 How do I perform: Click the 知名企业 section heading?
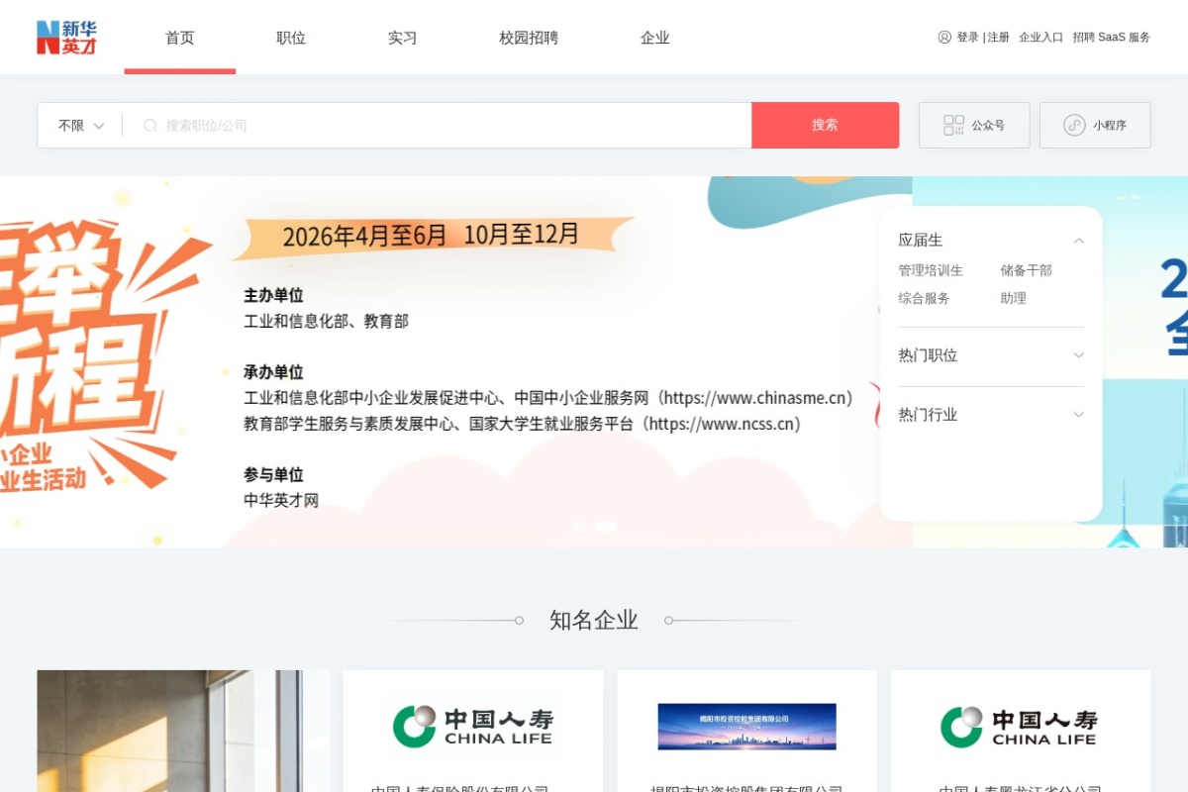[594, 621]
